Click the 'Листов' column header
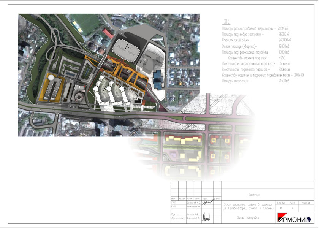The width and height of the screenshot is (323, 228). click(x=306, y=203)
